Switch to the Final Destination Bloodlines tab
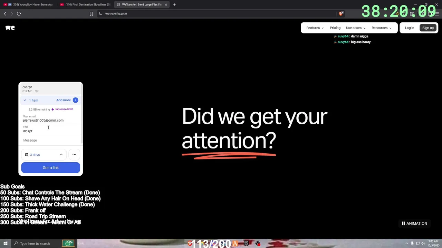 [85, 4]
